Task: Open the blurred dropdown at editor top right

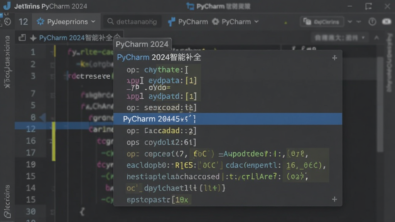Action: (339, 38)
